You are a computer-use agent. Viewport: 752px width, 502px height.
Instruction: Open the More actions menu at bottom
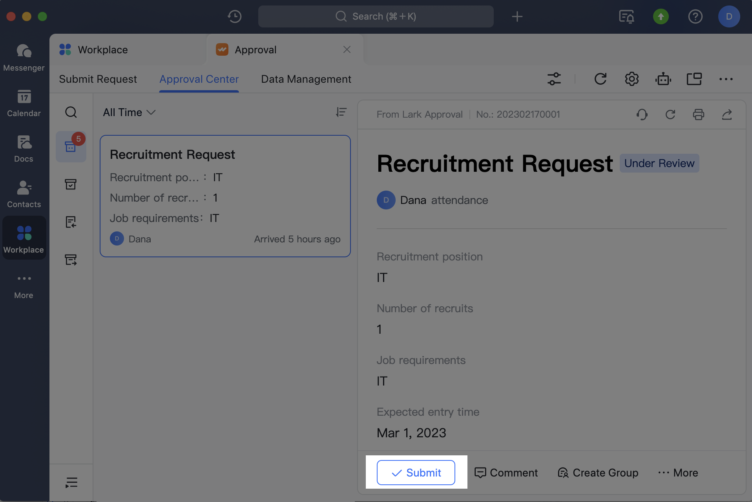[x=678, y=473]
